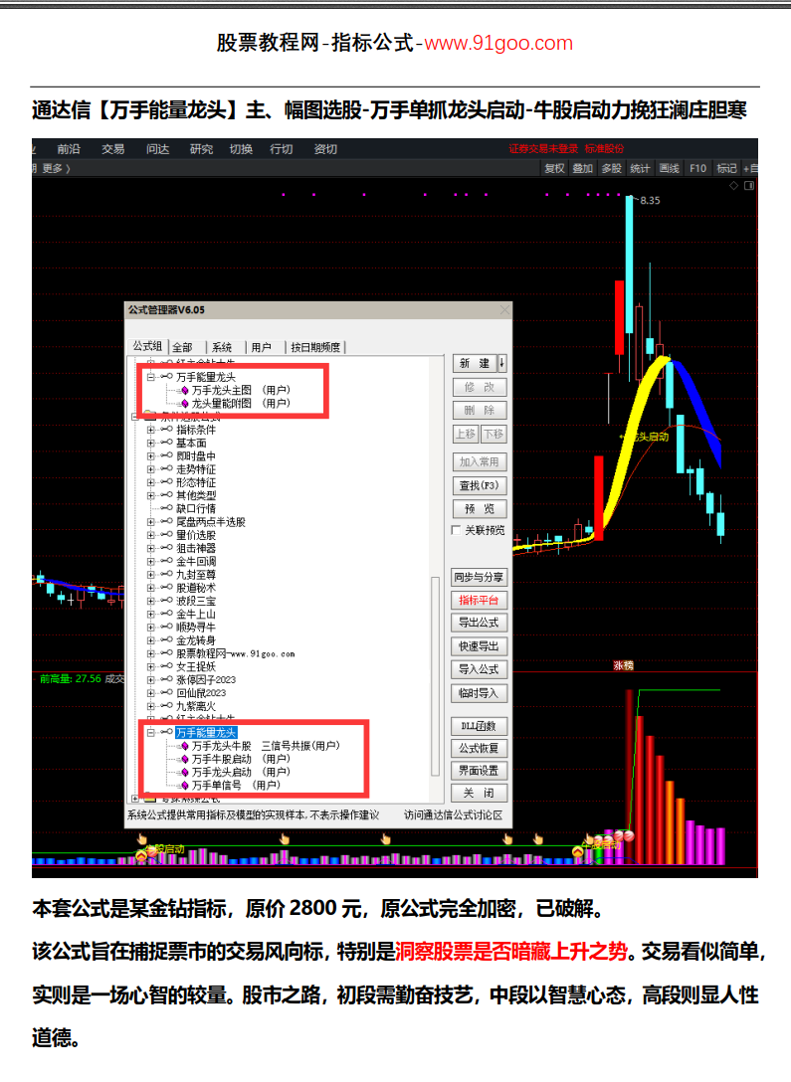Open the dropdown arrow beside 新建
791x1082 pixels.
click(502, 363)
